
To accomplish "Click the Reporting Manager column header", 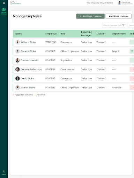I will [x=87, y=34].
